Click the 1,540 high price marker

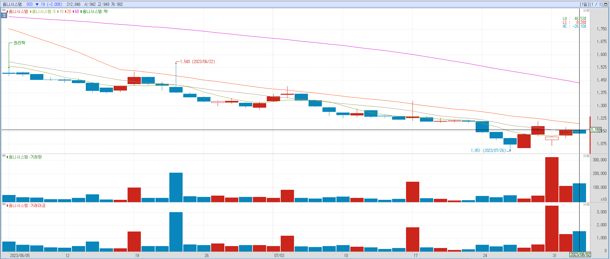point(197,61)
